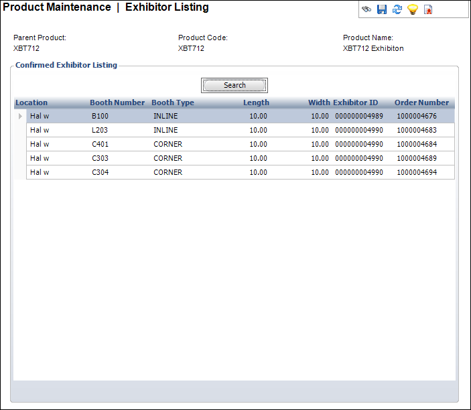The width and height of the screenshot is (471, 410).
Task: Select the C304 CORNER booth type cell
Action: [x=167, y=172]
